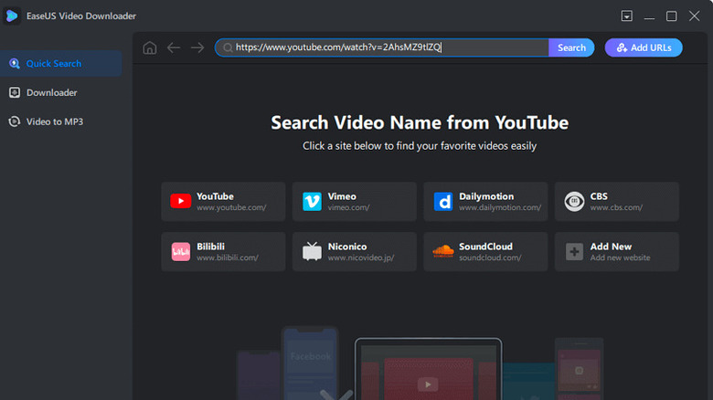Image resolution: width=713 pixels, height=400 pixels.
Task: Click the Bilibili pink logo icon
Action: 180,251
